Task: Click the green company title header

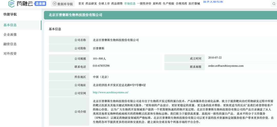Action: pyautogui.click(x=160, y=15)
